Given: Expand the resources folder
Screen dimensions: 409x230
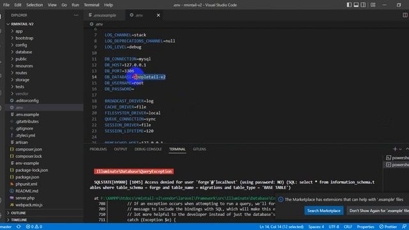Looking at the screenshot, I should (x=24, y=66).
